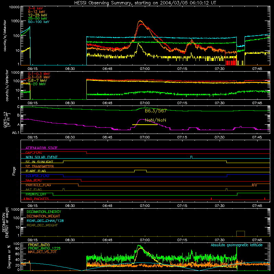The image size is (274, 274).
Task: Select the ATTENUATOR_STATE flag label
Action: click(x=41, y=148)
